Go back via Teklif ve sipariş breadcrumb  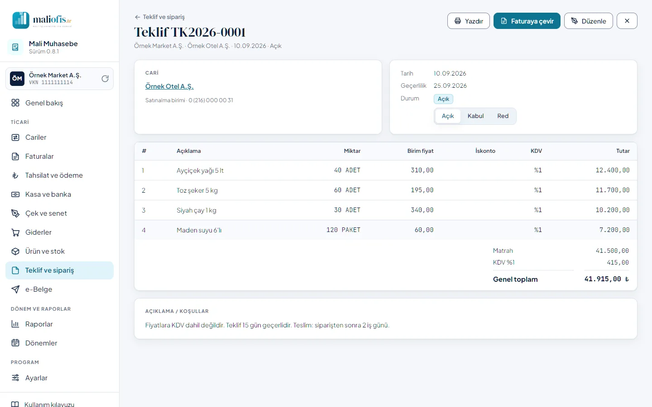[x=159, y=17]
